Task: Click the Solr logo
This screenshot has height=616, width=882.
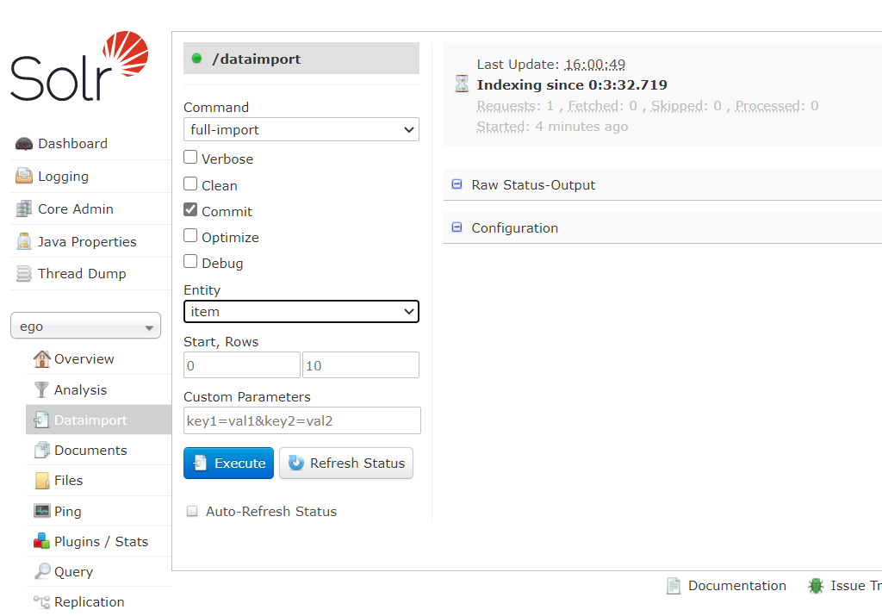Action: coord(79,66)
